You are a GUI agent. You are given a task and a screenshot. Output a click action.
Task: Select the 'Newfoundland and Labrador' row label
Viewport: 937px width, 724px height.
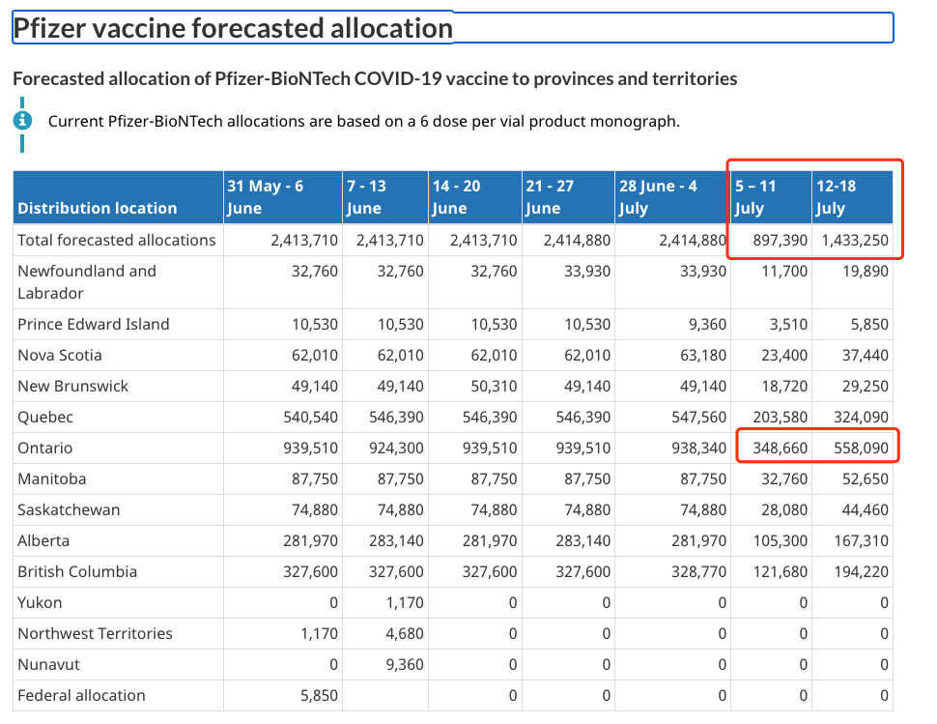pyautogui.click(x=87, y=282)
